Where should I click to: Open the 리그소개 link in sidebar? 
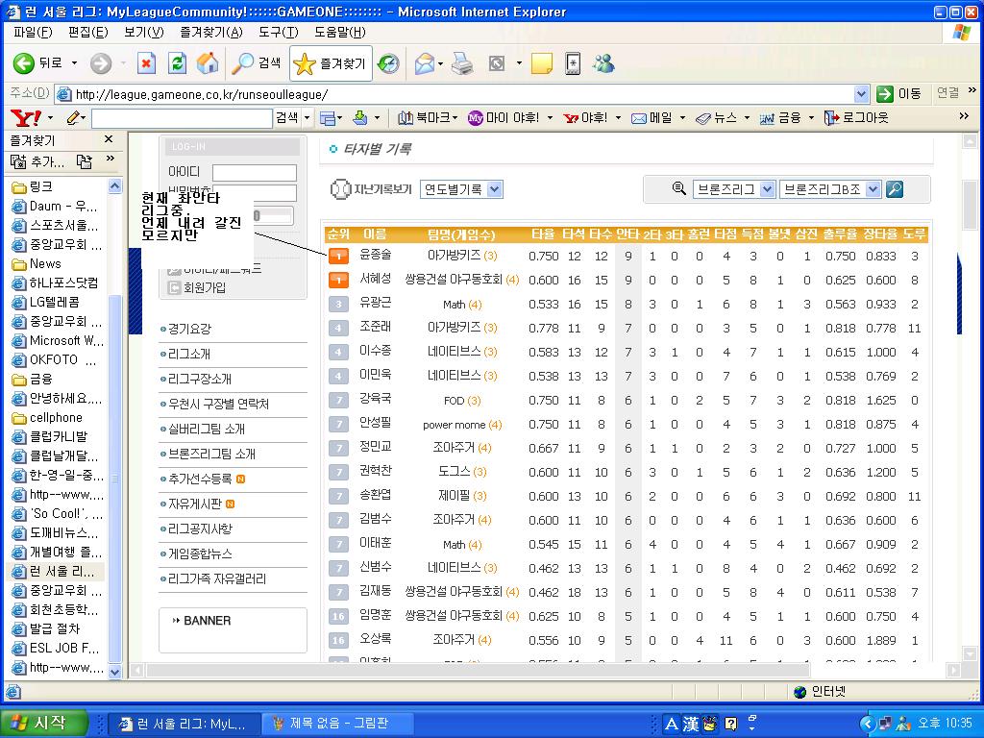[x=187, y=354]
